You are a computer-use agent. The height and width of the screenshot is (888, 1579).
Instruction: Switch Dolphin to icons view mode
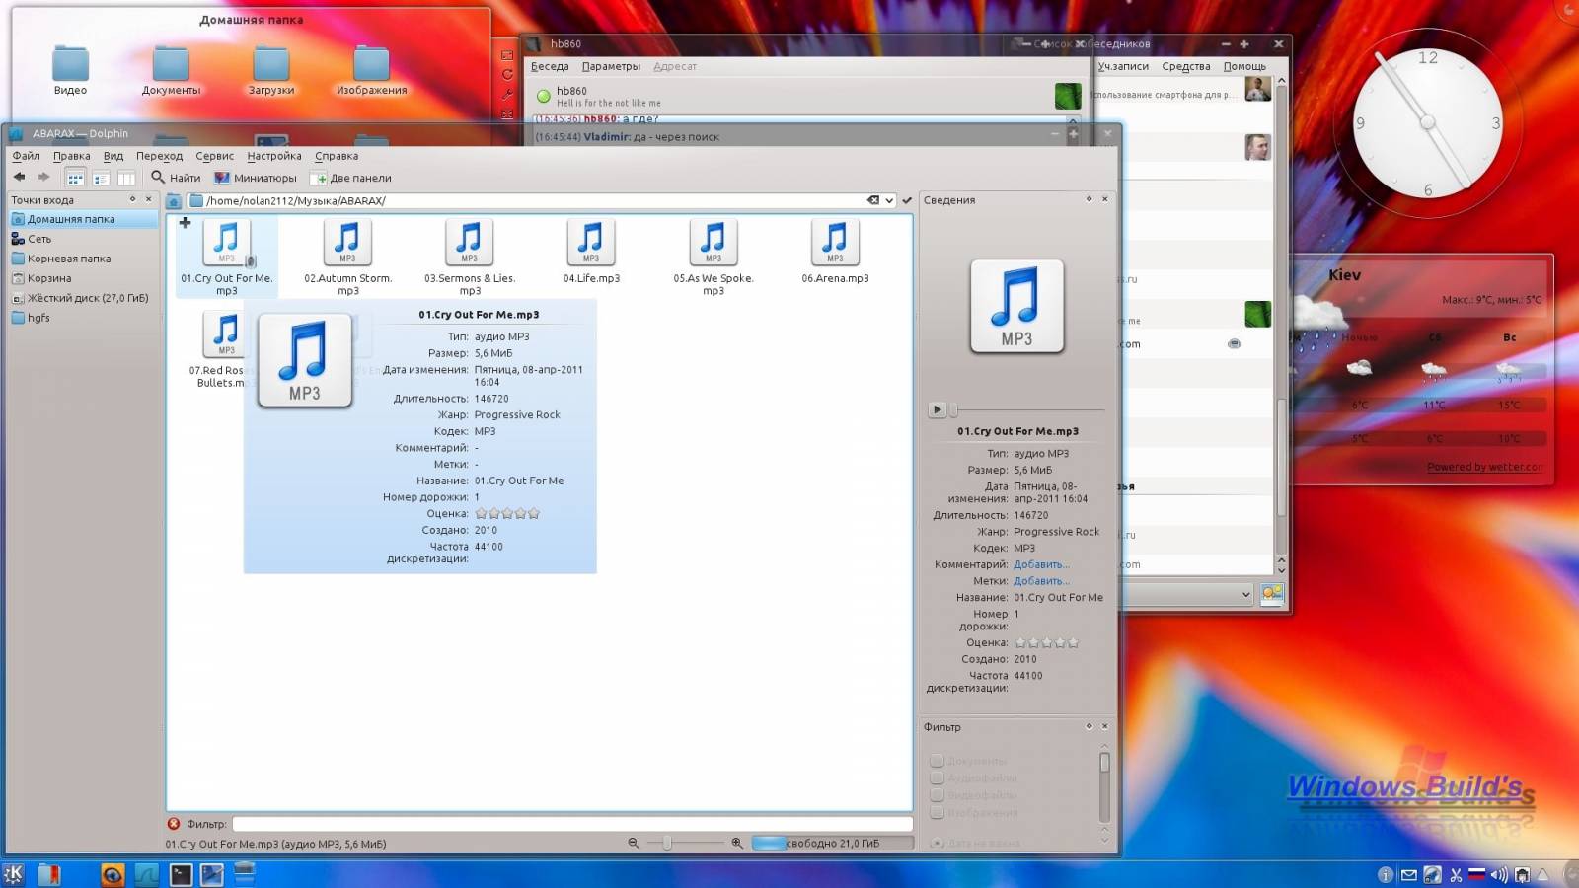coord(75,178)
